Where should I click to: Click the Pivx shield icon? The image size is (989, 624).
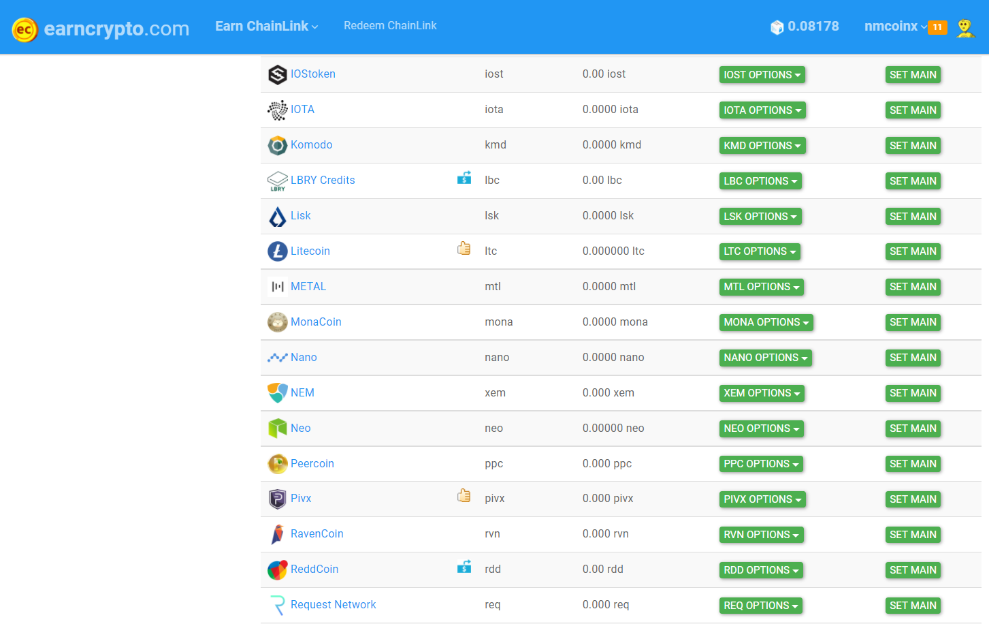(277, 499)
